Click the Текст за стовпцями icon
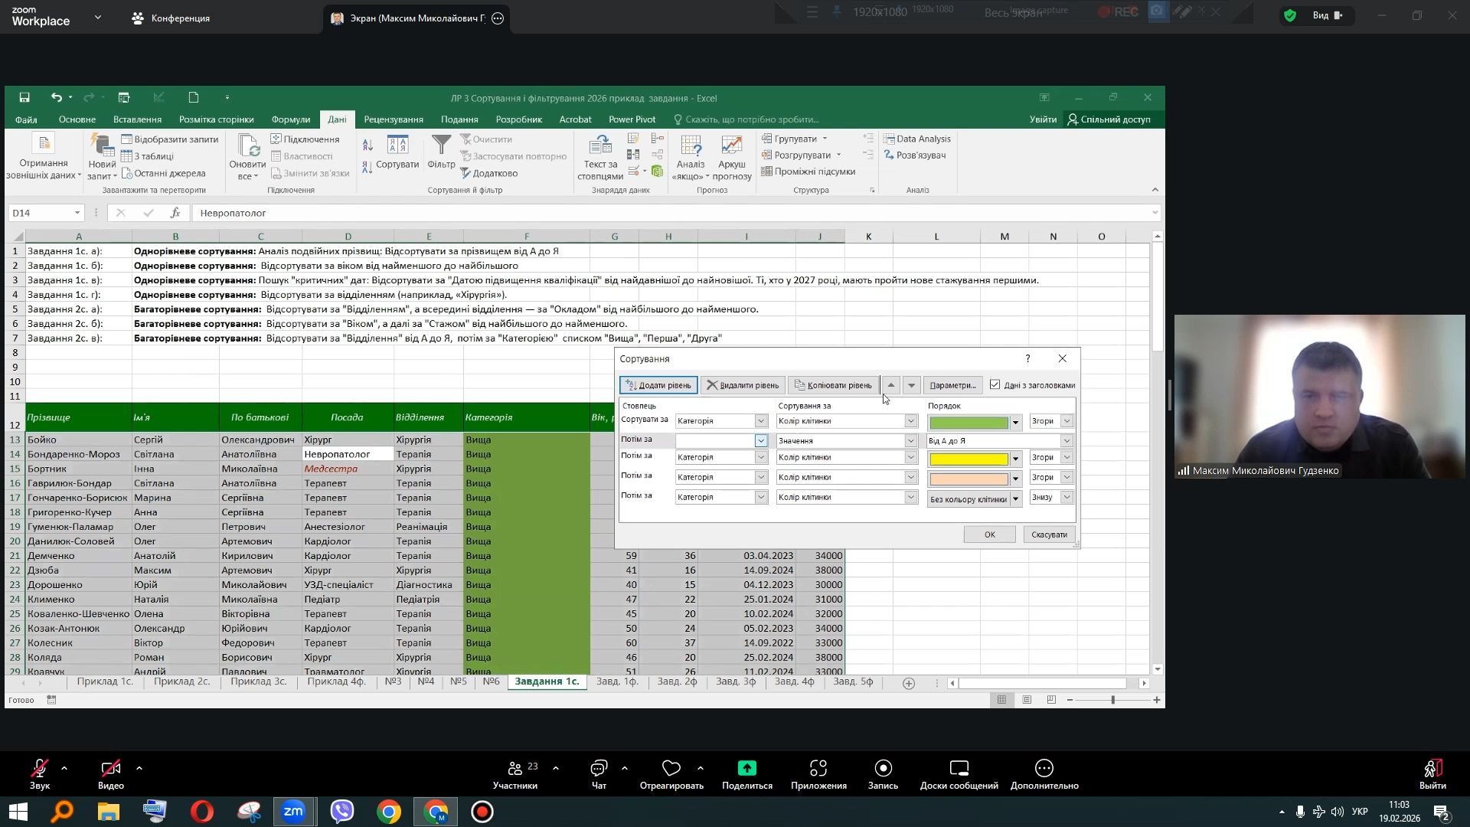 coord(600,146)
